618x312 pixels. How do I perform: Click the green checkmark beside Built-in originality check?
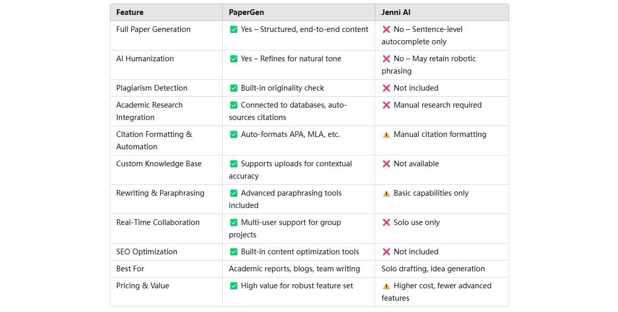[x=233, y=88]
